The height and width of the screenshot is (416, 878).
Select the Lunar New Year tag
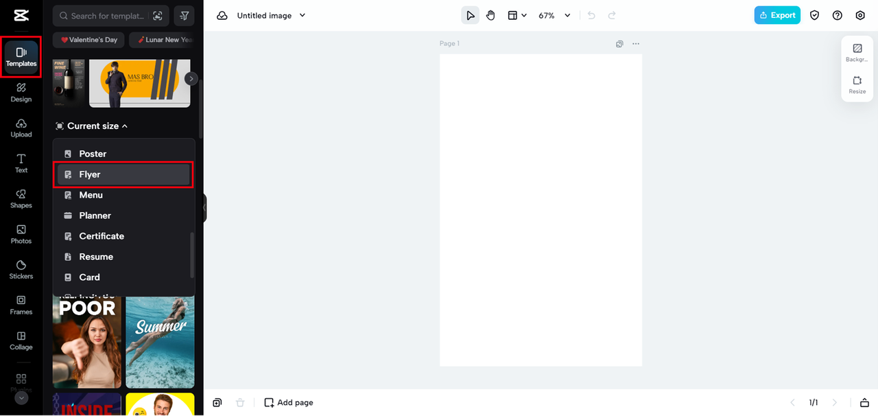pos(163,40)
